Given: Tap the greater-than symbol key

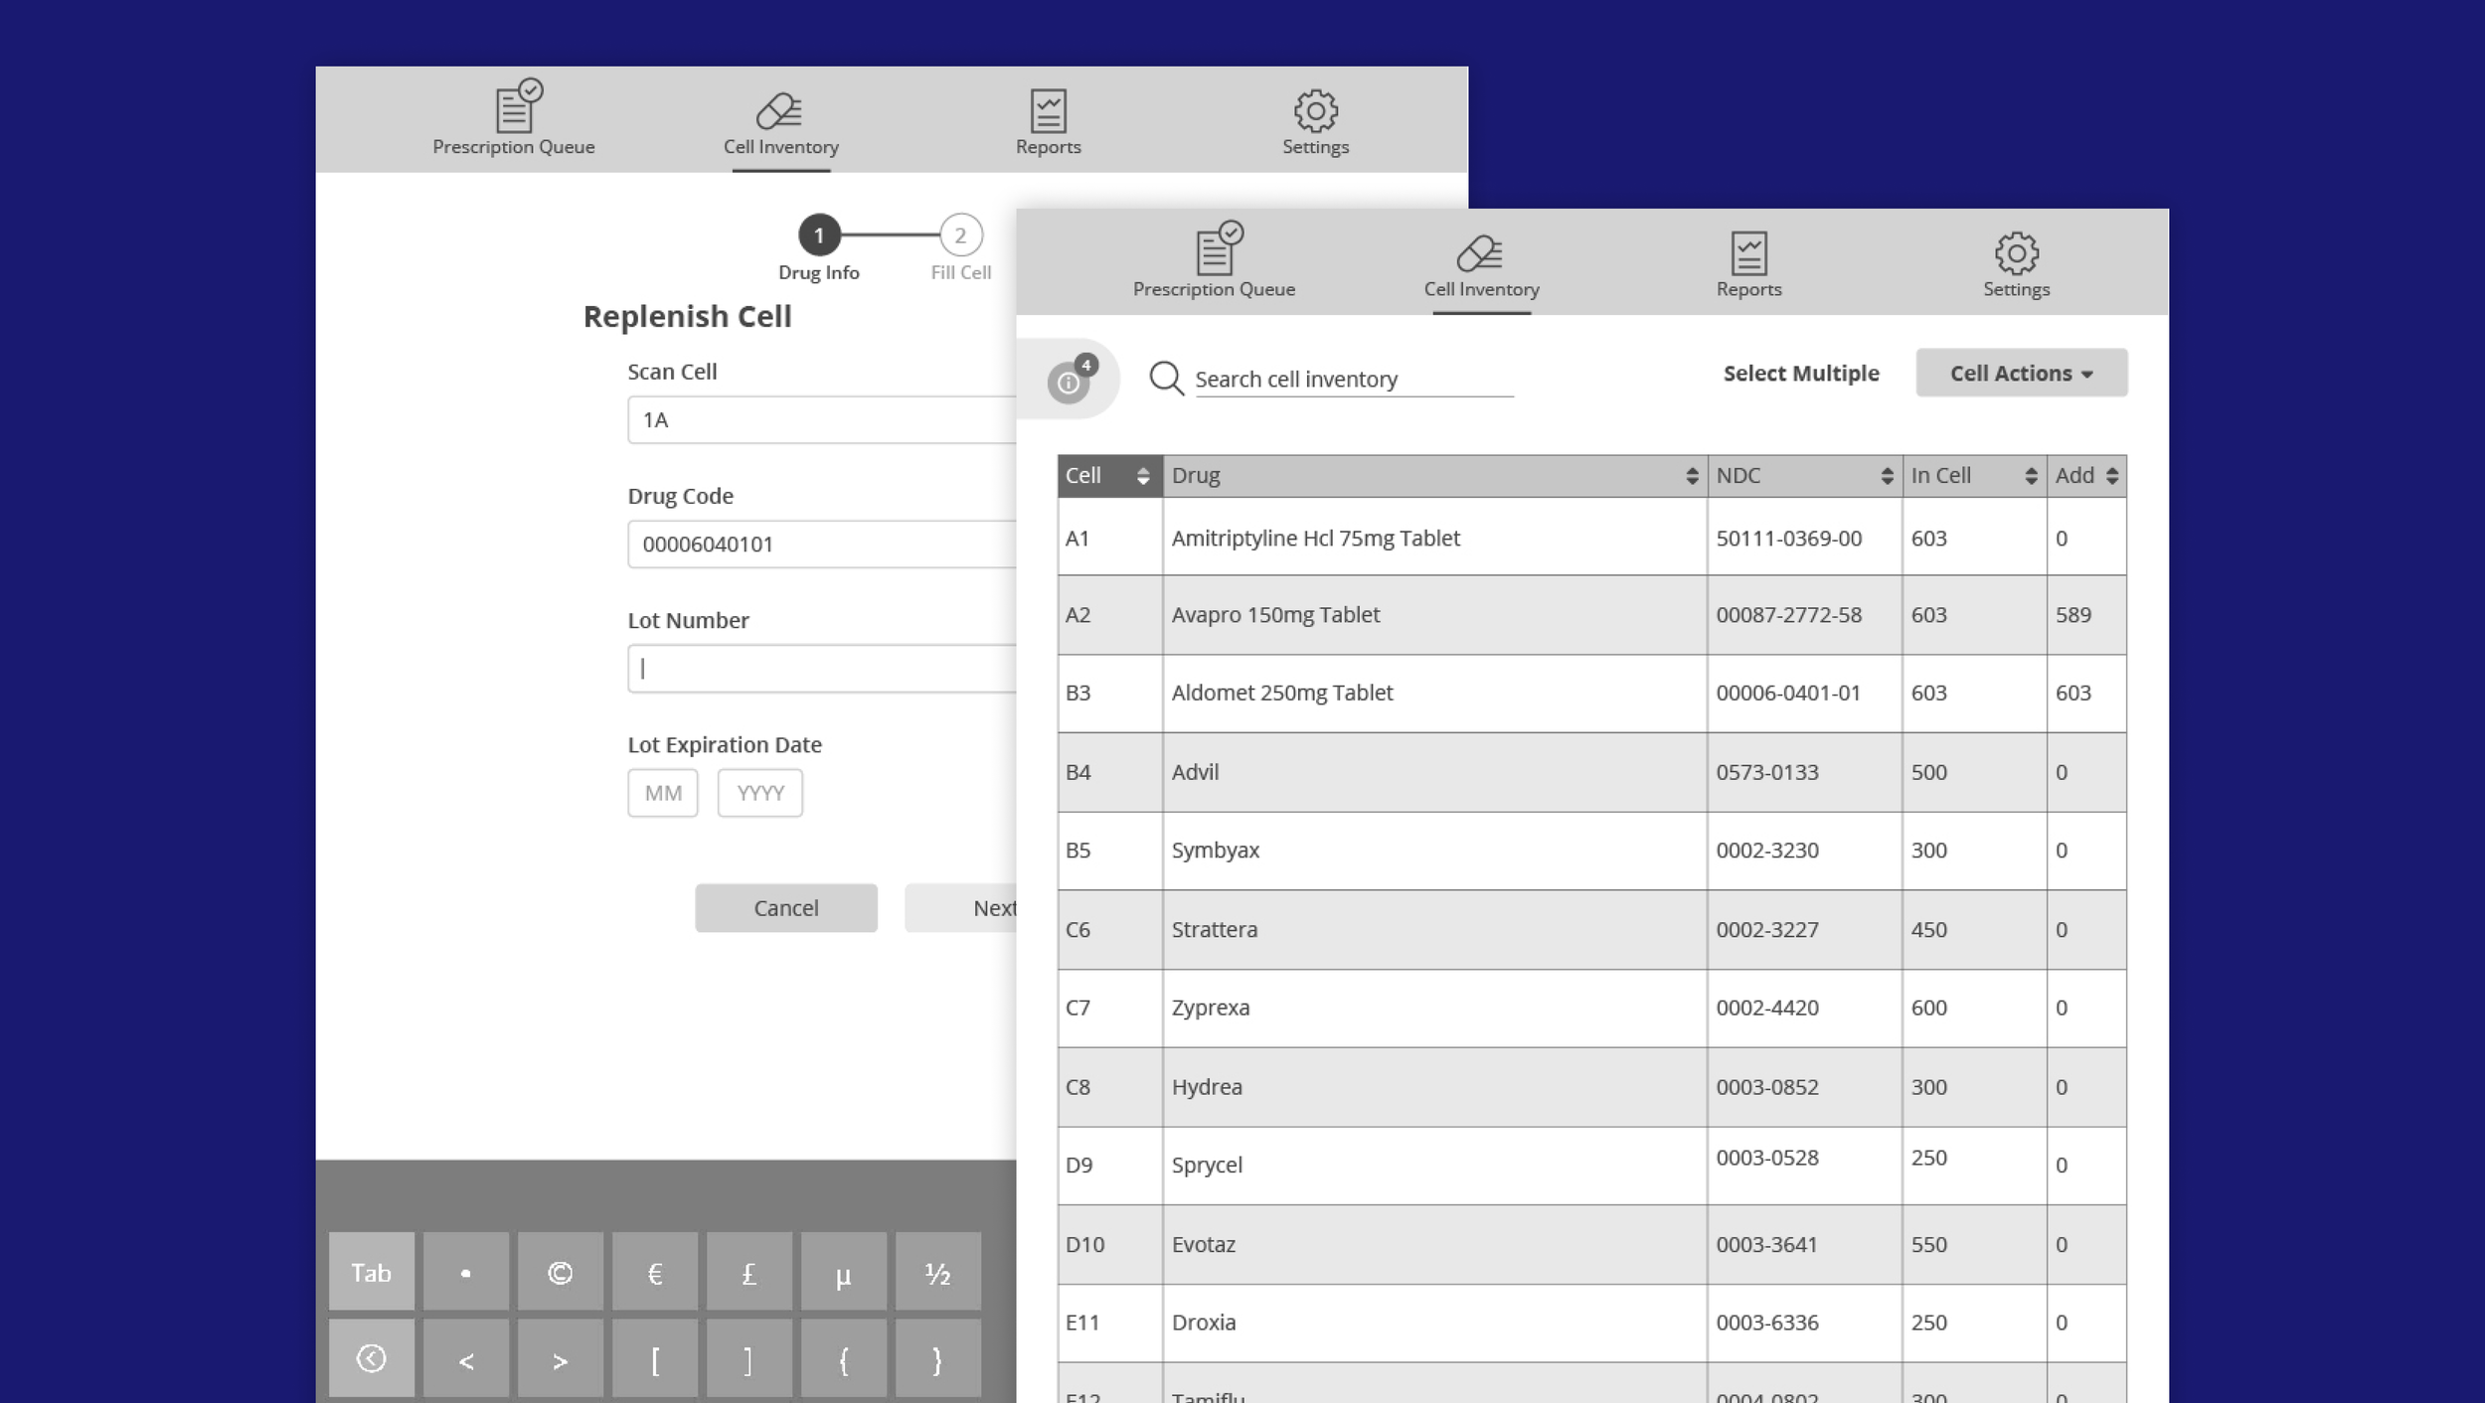Looking at the screenshot, I should [x=561, y=1358].
